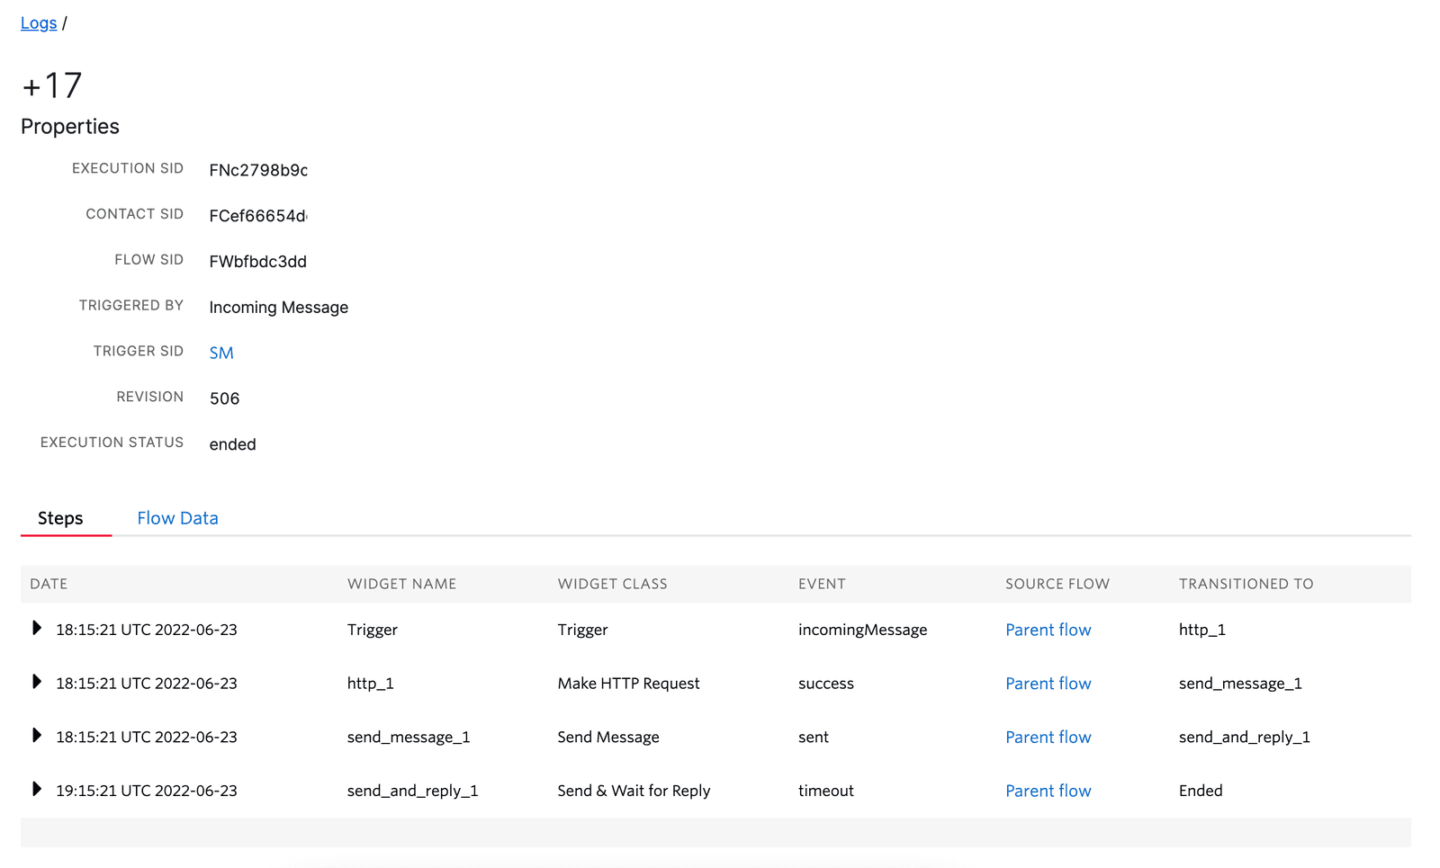Viewport: 1440px width, 868px height.
Task: Click the SOURCE FLOW column header
Action: tap(1057, 584)
